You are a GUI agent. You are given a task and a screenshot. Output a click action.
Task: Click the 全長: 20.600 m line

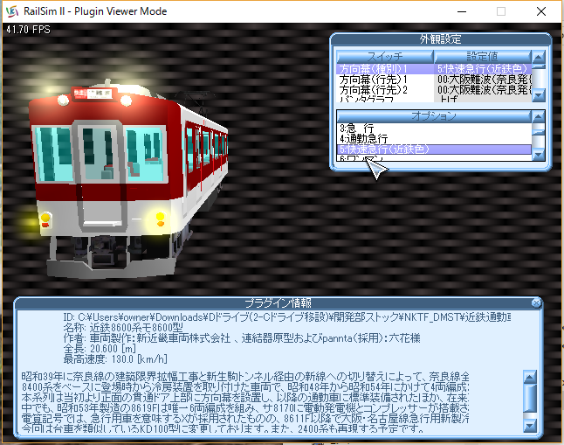coord(100,349)
